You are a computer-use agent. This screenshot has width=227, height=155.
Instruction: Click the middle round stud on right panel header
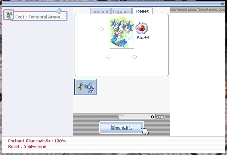point(197,10)
